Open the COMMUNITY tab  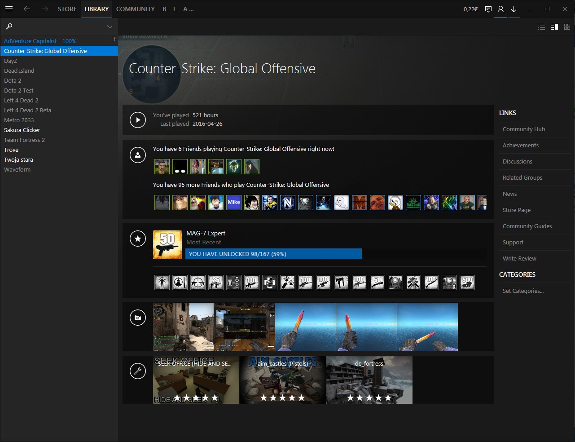click(136, 9)
